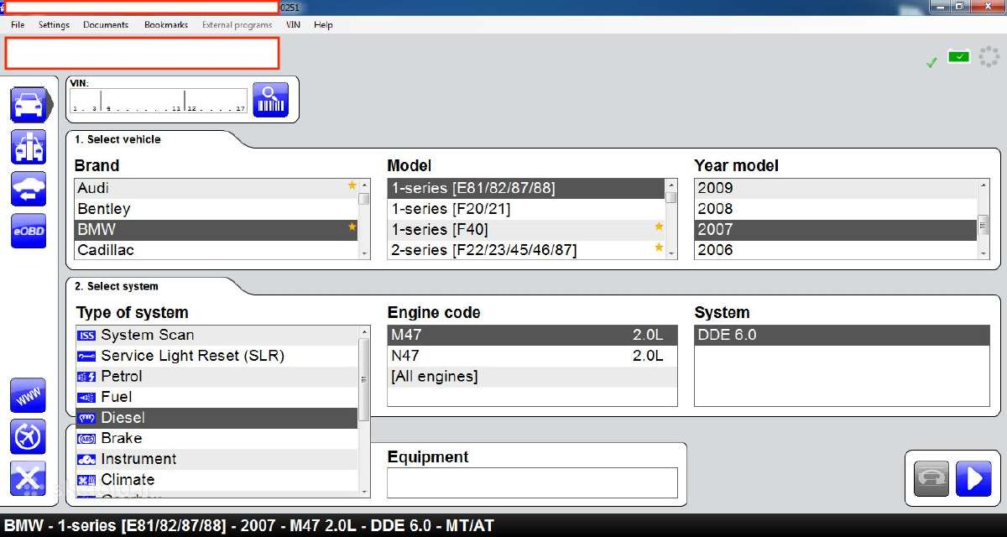The image size is (1007, 537).
Task: Select Service Light Reset (SLR)
Action: click(x=217, y=356)
